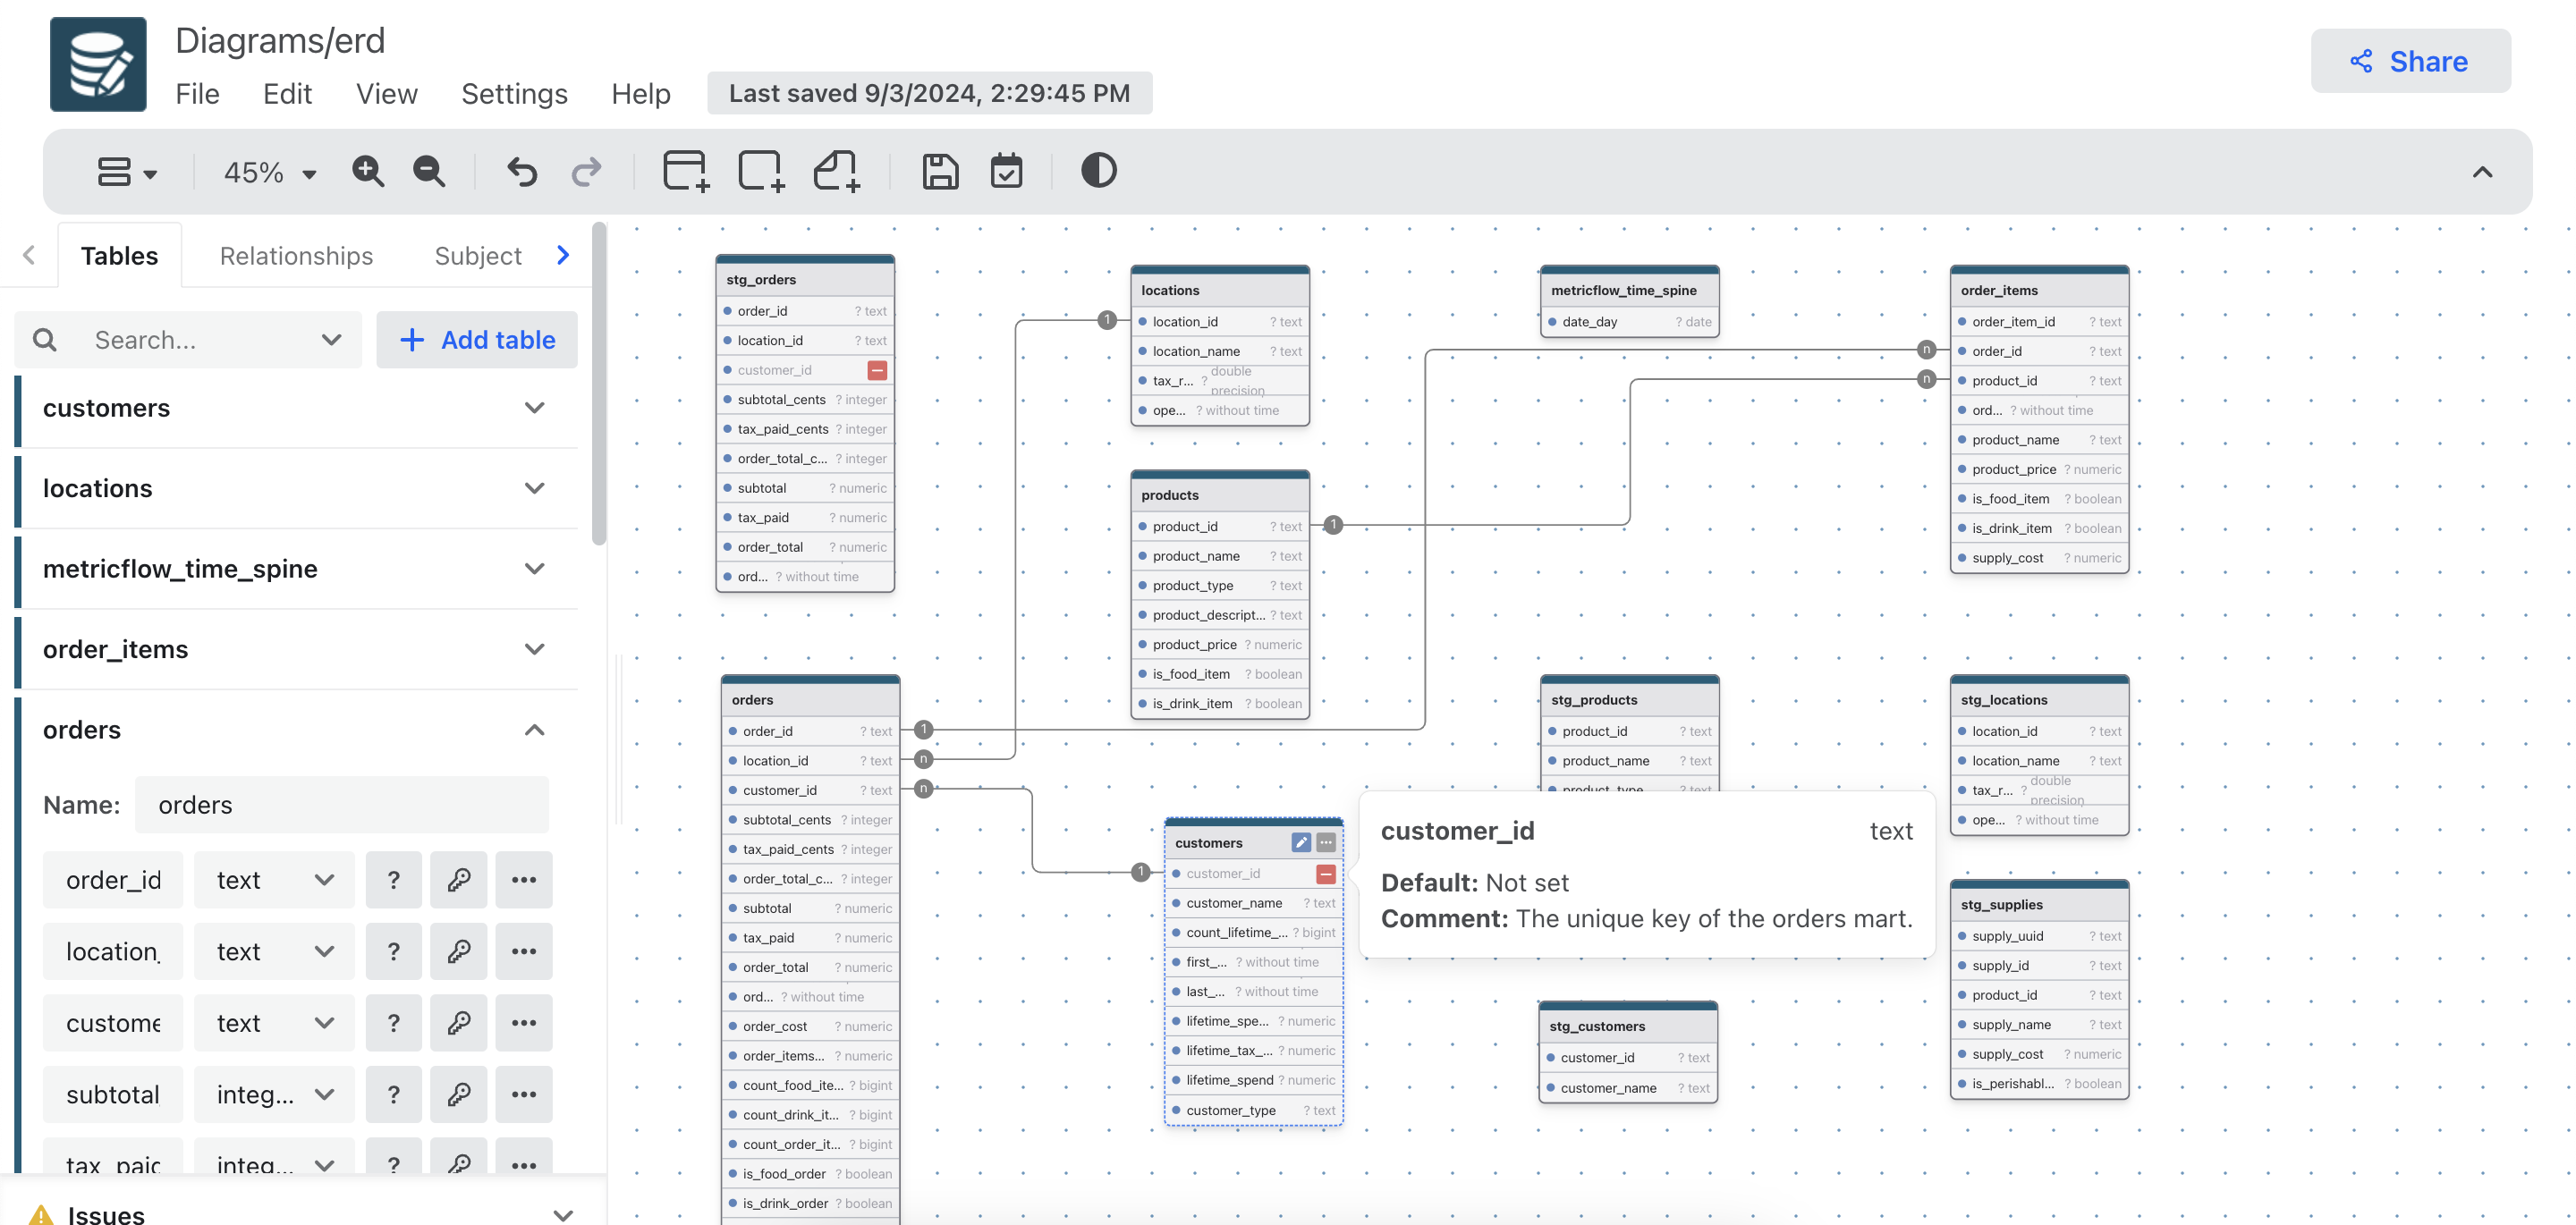This screenshot has width=2576, height=1225.
Task: Click Add table button
Action: (x=479, y=340)
